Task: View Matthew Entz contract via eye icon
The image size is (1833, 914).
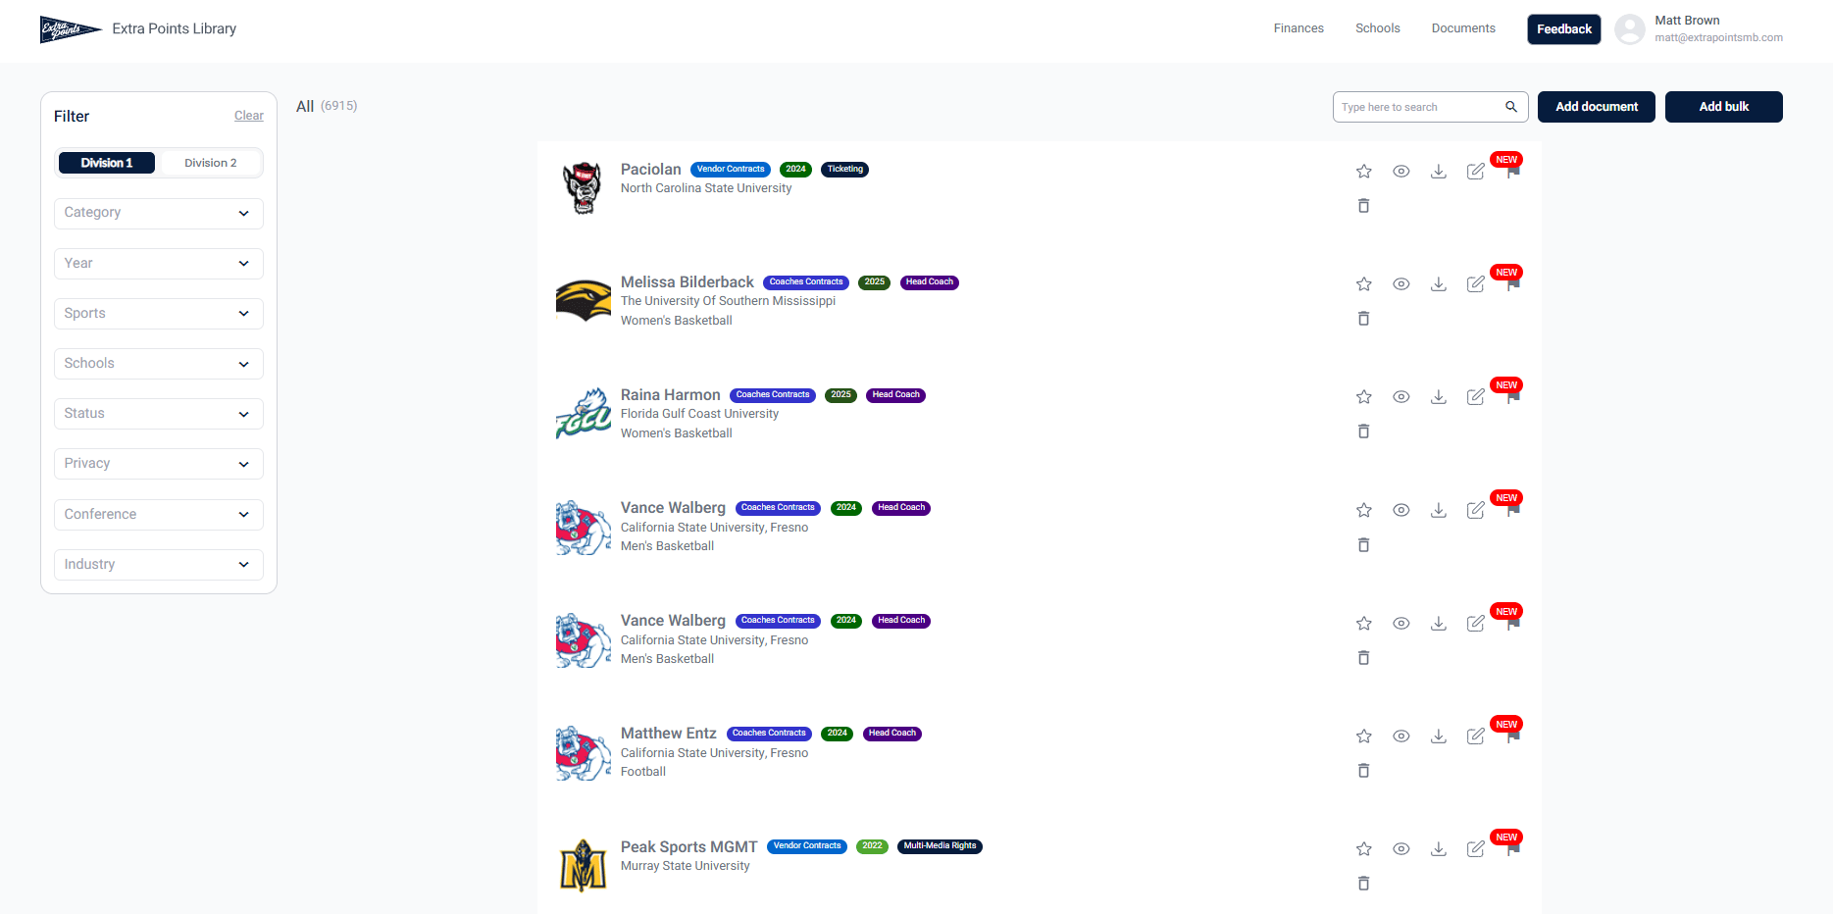Action: [x=1401, y=736]
